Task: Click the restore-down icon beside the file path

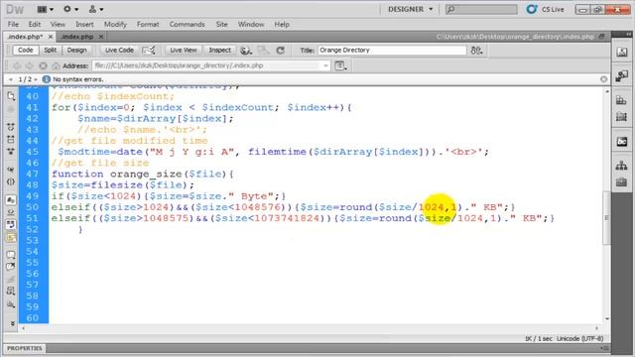Action: coord(602,37)
